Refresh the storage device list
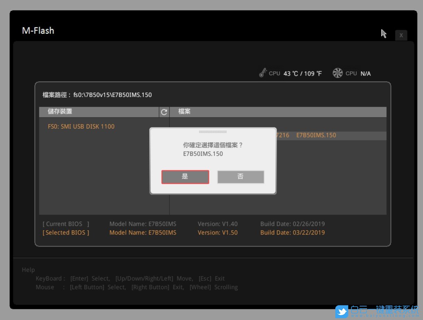 click(x=164, y=112)
